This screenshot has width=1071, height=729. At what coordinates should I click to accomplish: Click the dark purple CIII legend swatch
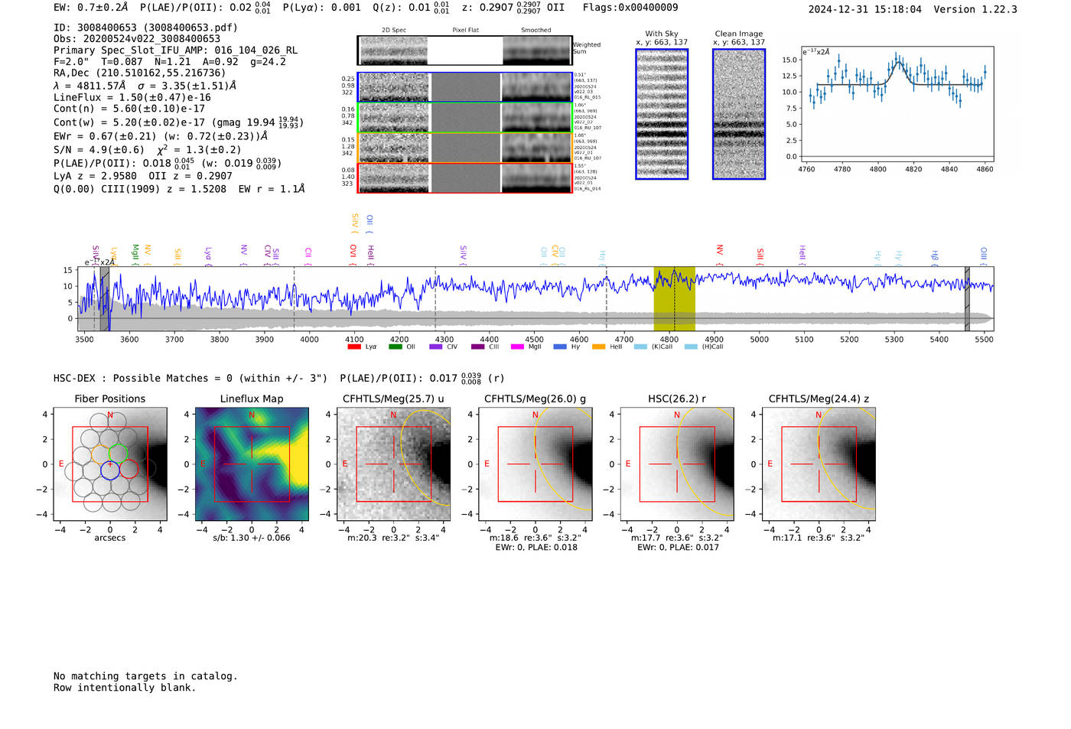(x=478, y=347)
